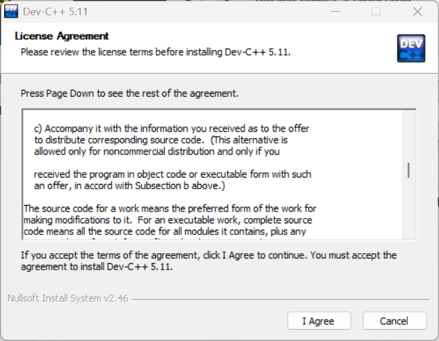Click the disabled maximize window button
The height and width of the screenshot is (341, 439).
point(376,12)
